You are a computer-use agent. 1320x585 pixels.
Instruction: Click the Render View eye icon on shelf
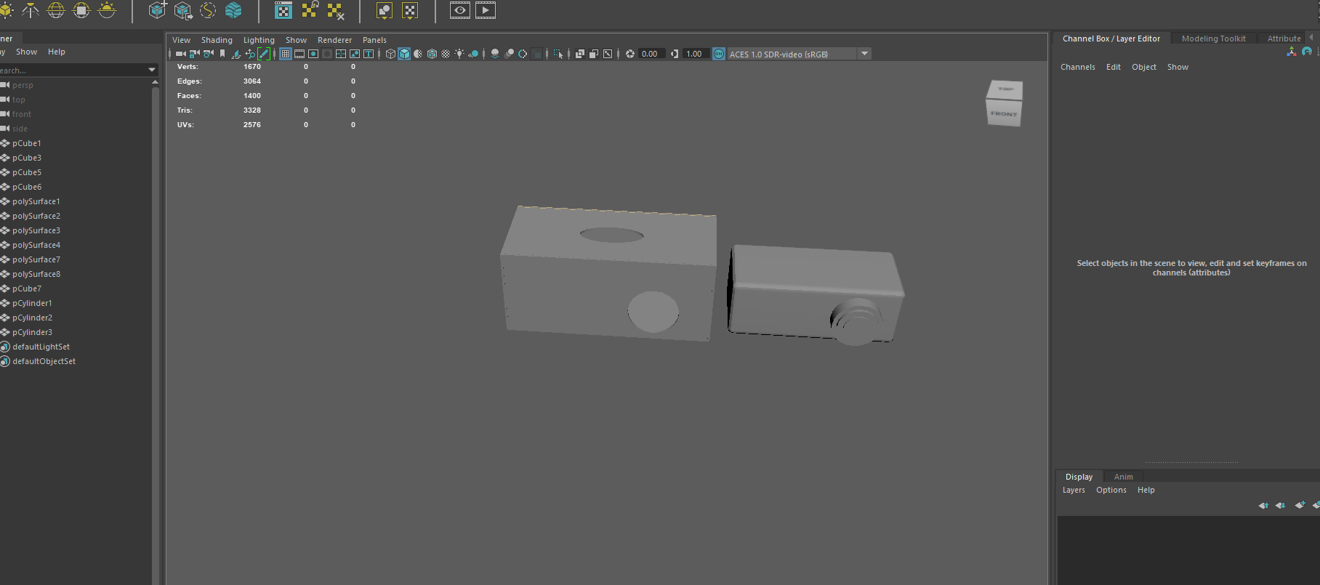tap(460, 10)
